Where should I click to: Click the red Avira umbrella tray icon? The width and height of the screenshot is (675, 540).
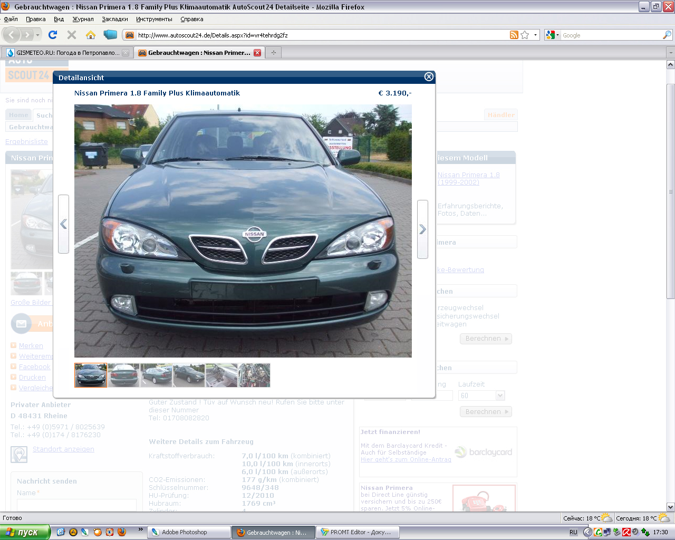tap(626, 533)
